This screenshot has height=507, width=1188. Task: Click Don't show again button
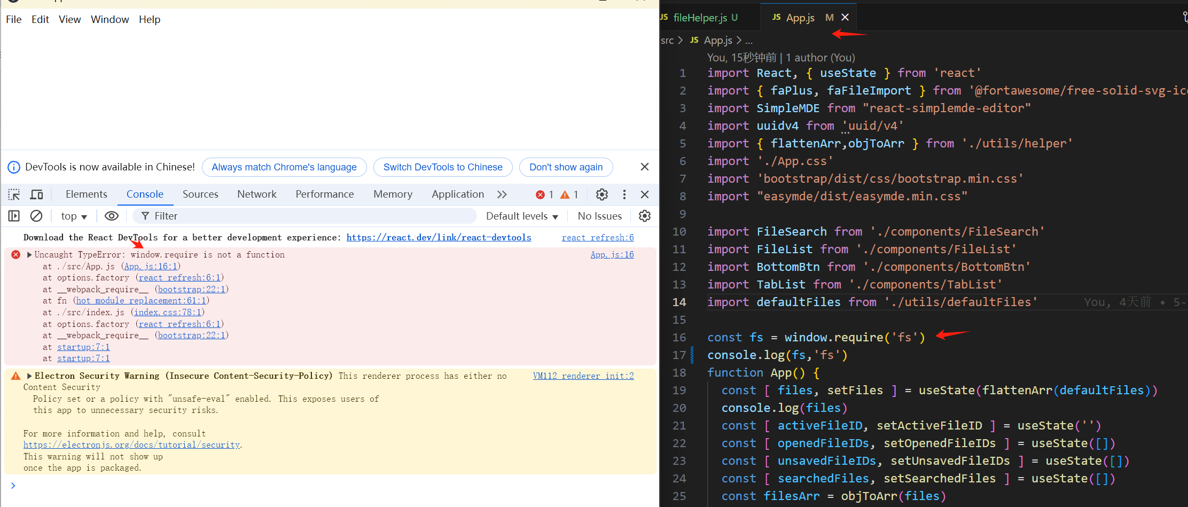coord(566,167)
